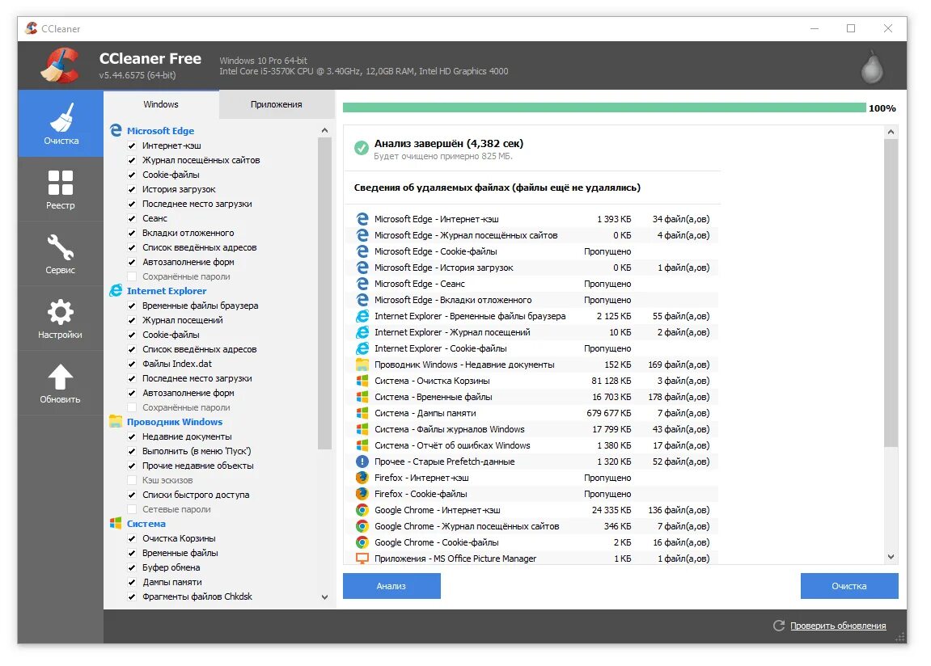Click Windows icon for Дампы памяти result
The image size is (931, 666).
click(x=362, y=413)
